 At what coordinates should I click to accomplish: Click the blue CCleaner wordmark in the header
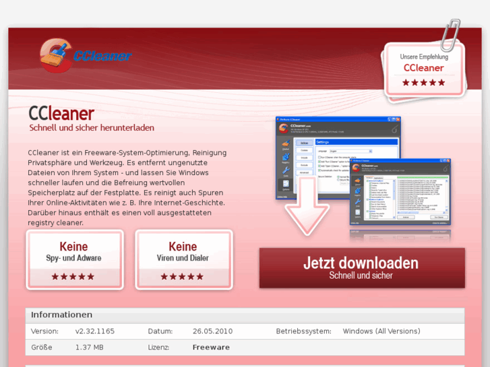(102, 56)
